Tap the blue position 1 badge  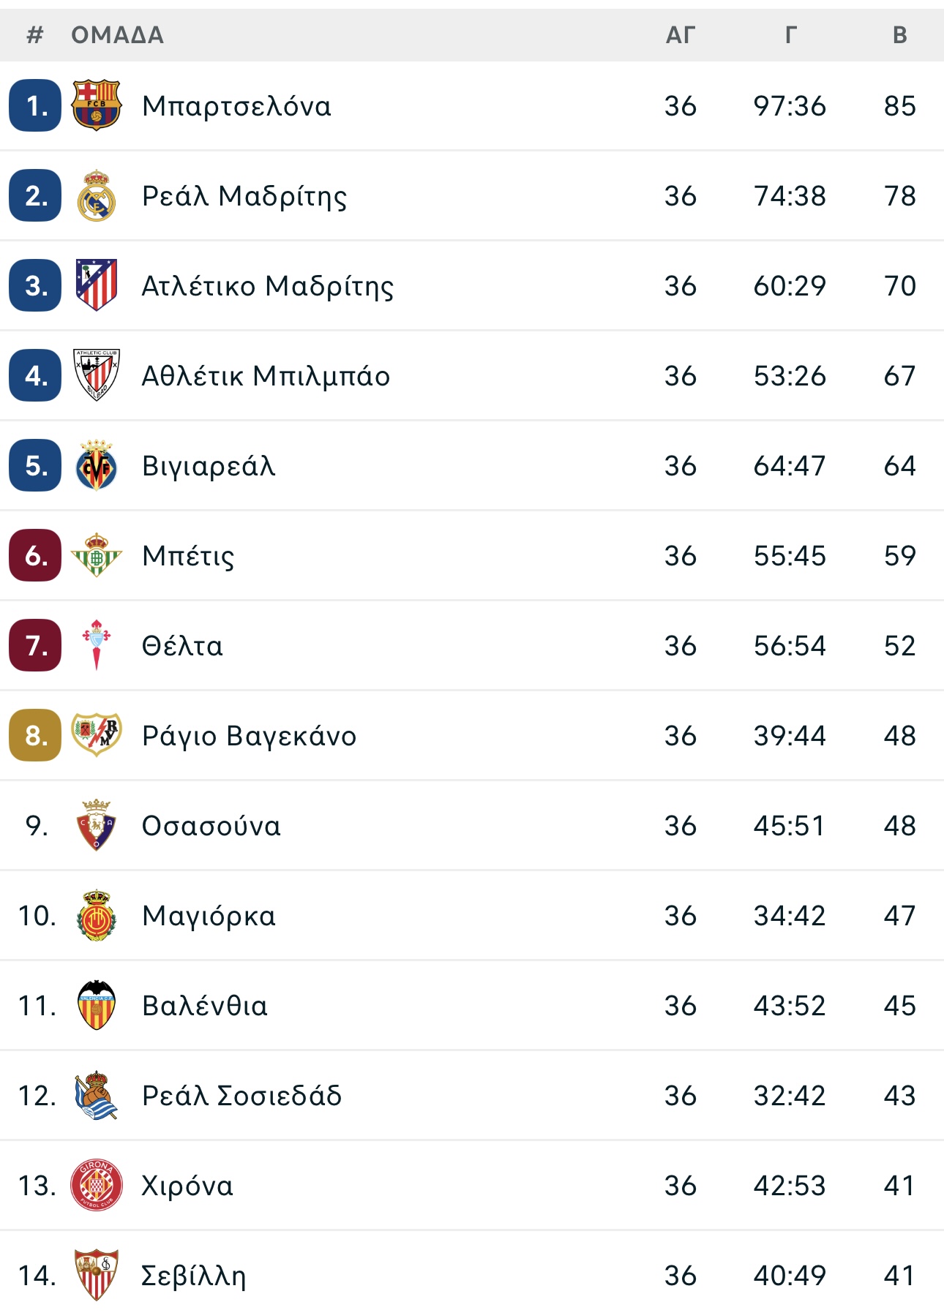point(35,105)
